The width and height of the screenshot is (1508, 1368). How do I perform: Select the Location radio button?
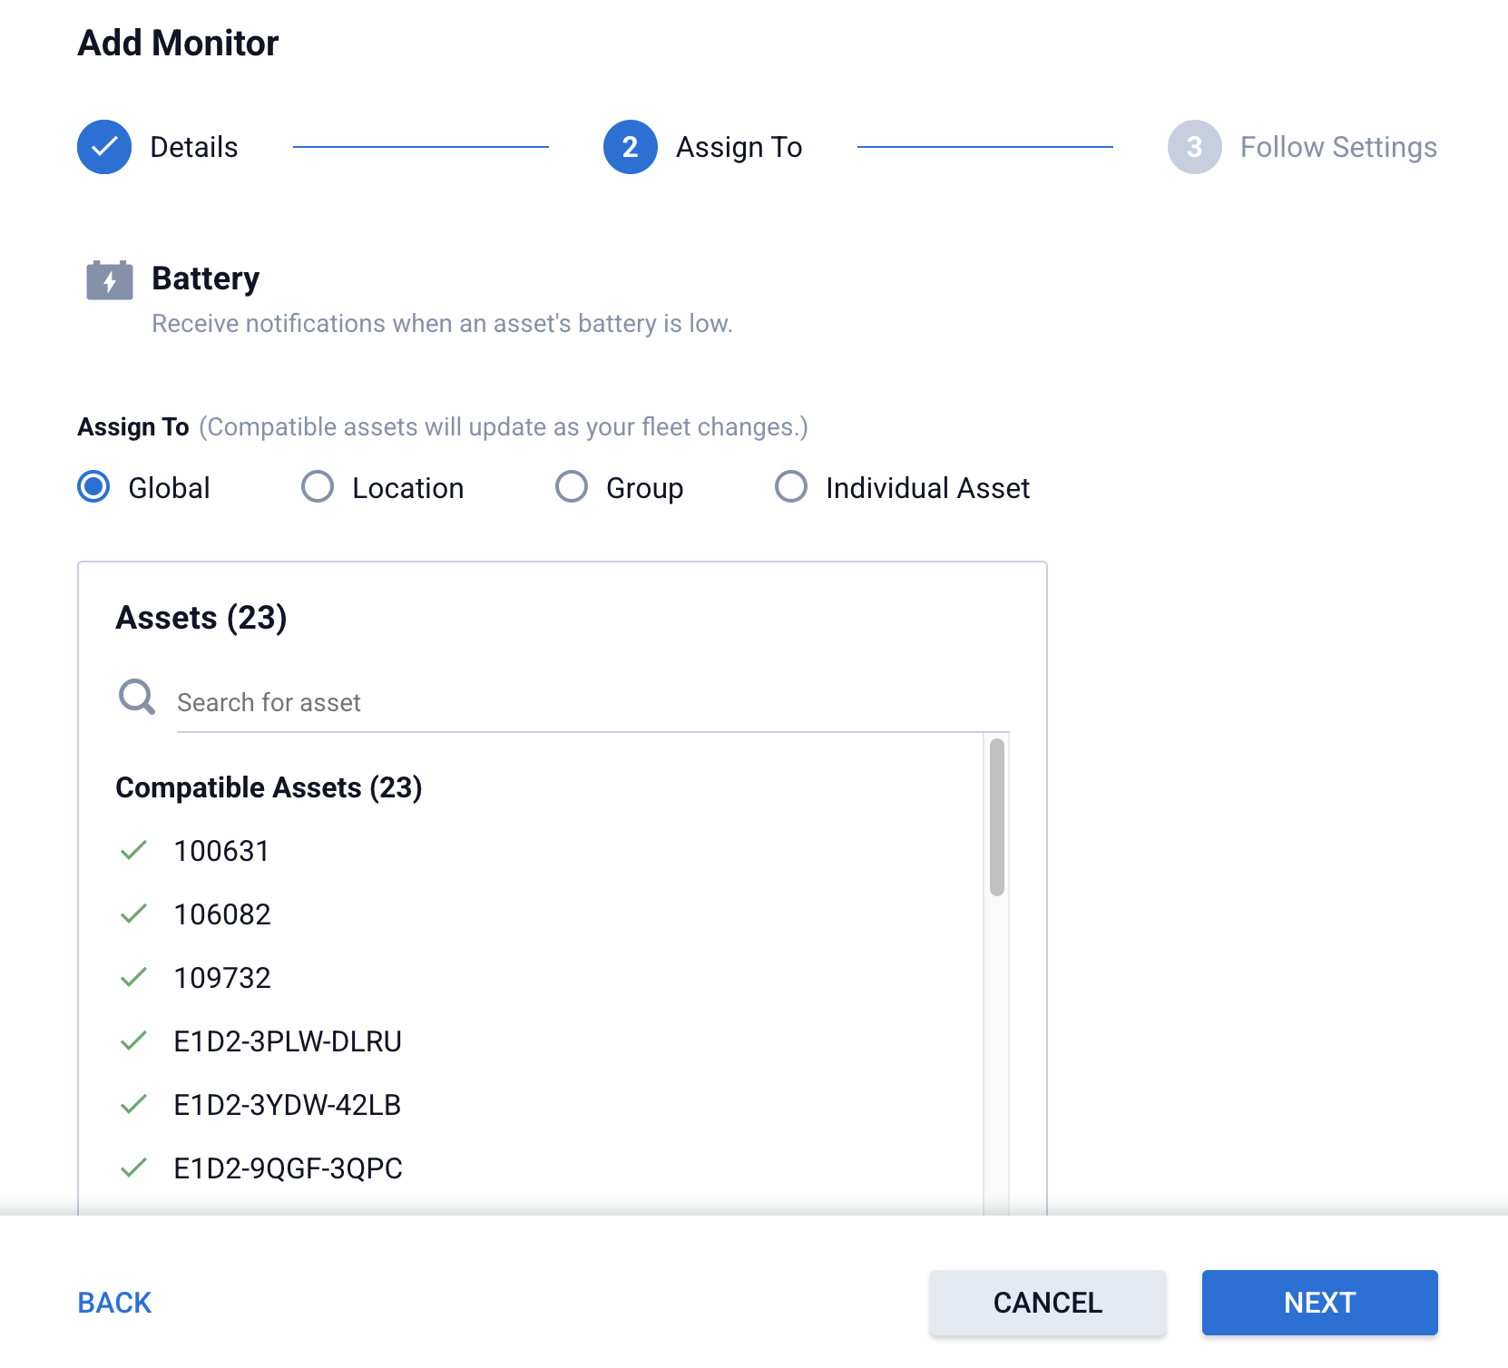tap(318, 487)
